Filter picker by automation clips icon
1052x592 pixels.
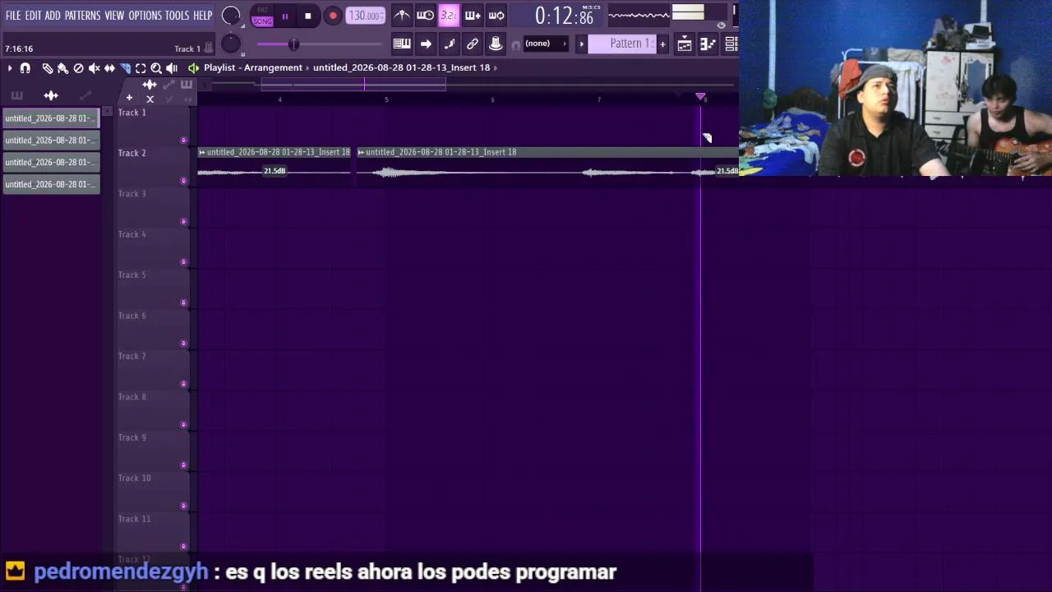tap(85, 95)
